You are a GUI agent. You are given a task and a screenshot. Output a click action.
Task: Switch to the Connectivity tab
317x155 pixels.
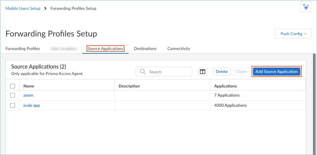(x=179, y=49)
